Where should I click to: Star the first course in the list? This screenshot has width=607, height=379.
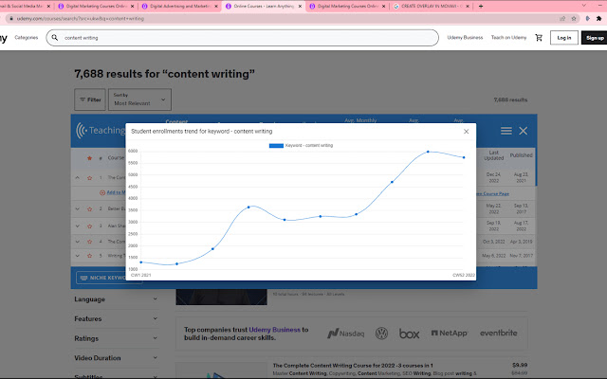[89, 177]
